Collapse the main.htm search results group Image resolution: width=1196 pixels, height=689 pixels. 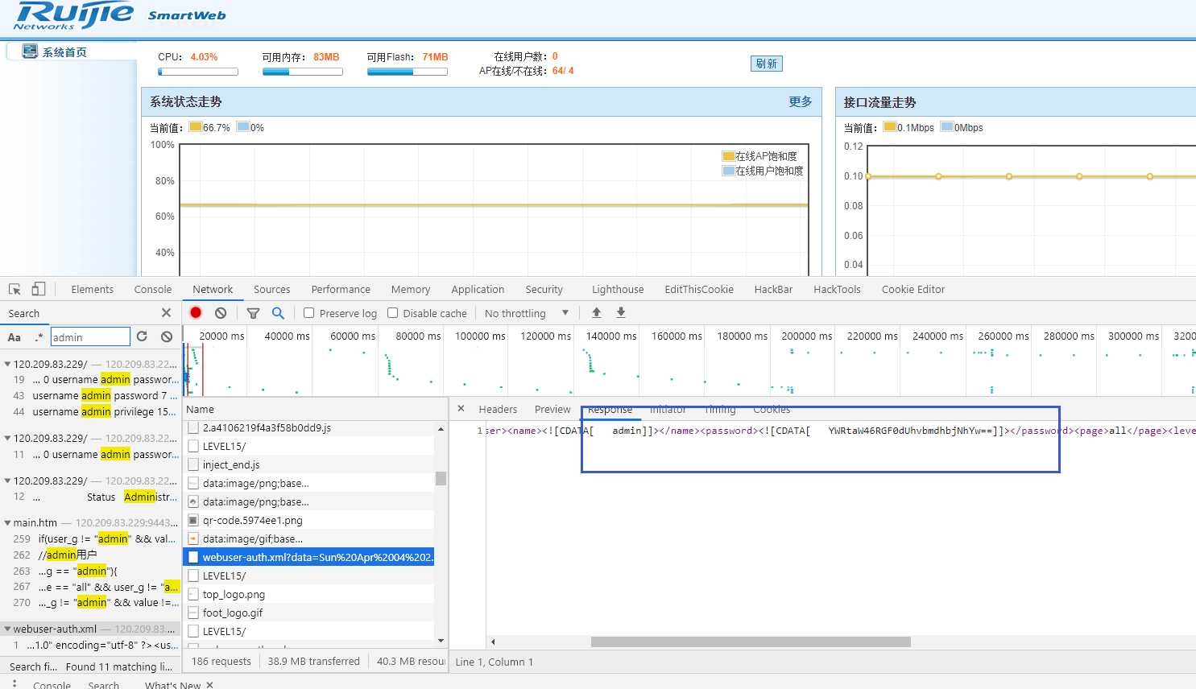tap(7, 522)
